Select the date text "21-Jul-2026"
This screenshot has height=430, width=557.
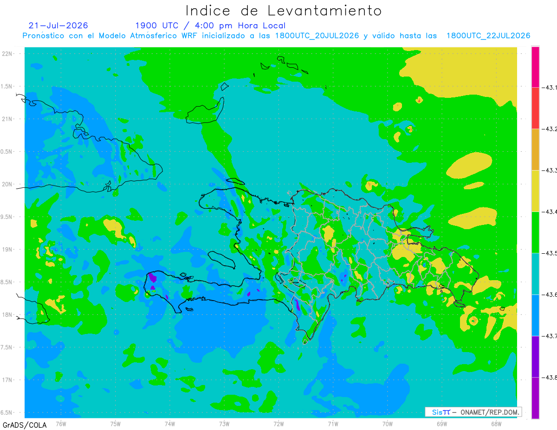(58, 26)
